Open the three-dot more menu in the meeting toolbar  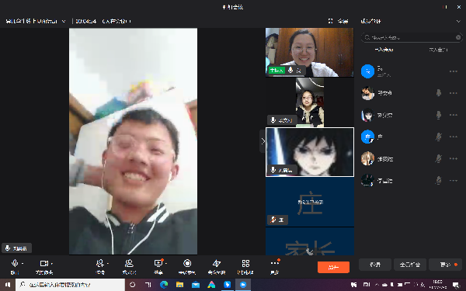274,263
